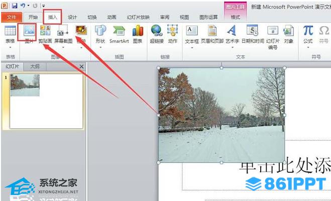331x201 pixels.
Task: Expand the Text Box (文本框) dropdown arrow
Action: [192, 48]
